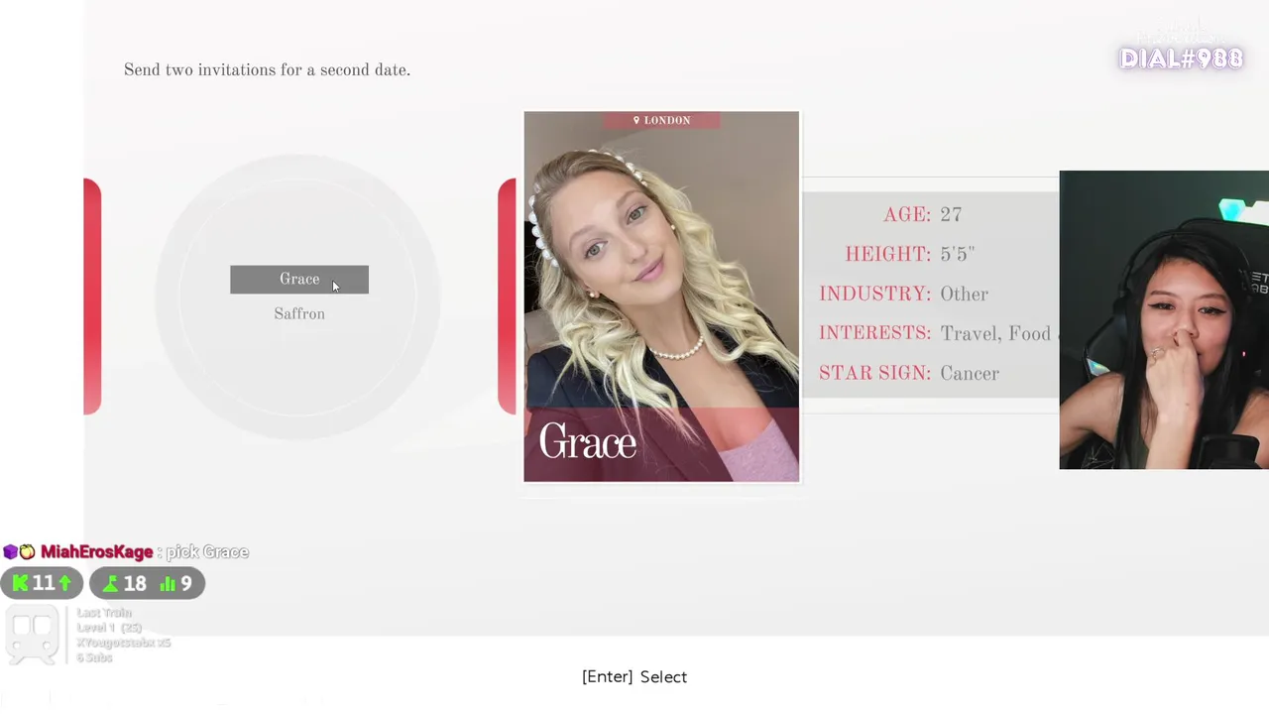Click the [Enter] Select prompt

click(x=634, y=676)
